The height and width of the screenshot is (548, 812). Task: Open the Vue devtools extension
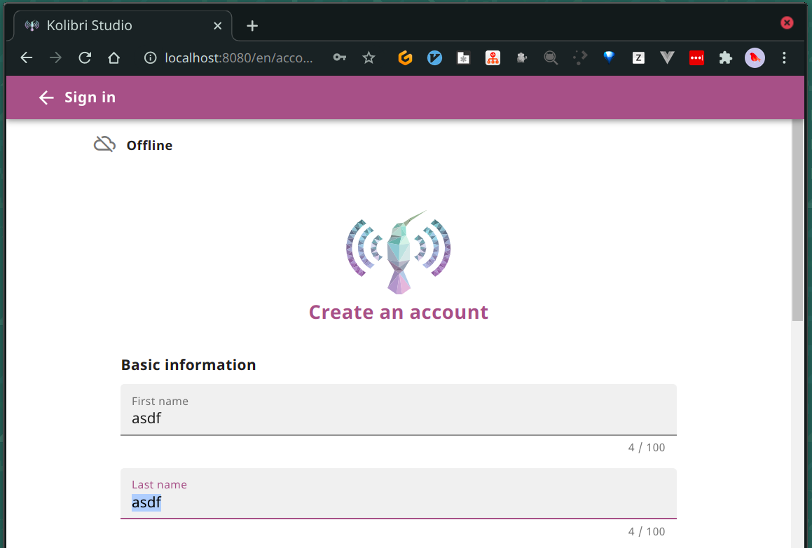668,57
